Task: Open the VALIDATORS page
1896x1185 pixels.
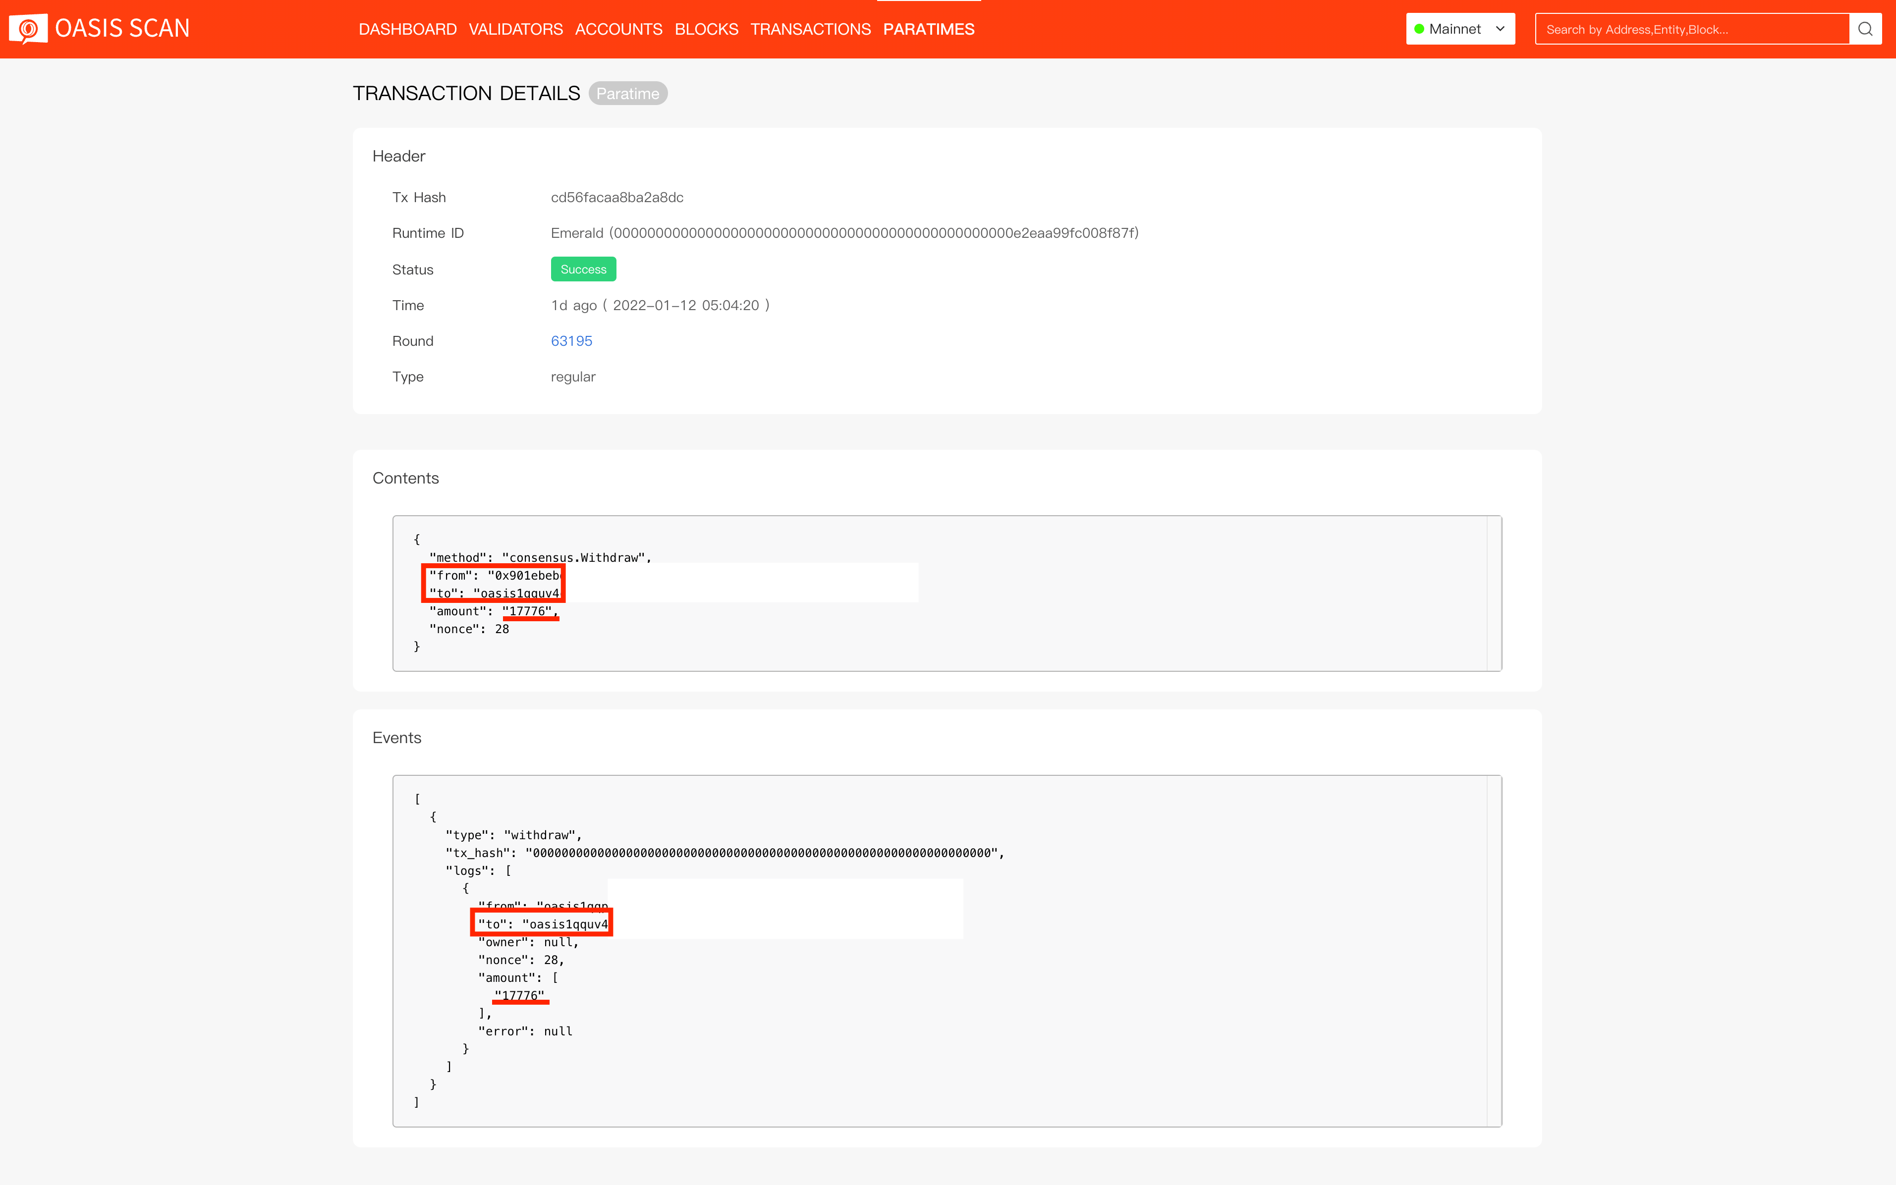Action: [x=516, y=29]
